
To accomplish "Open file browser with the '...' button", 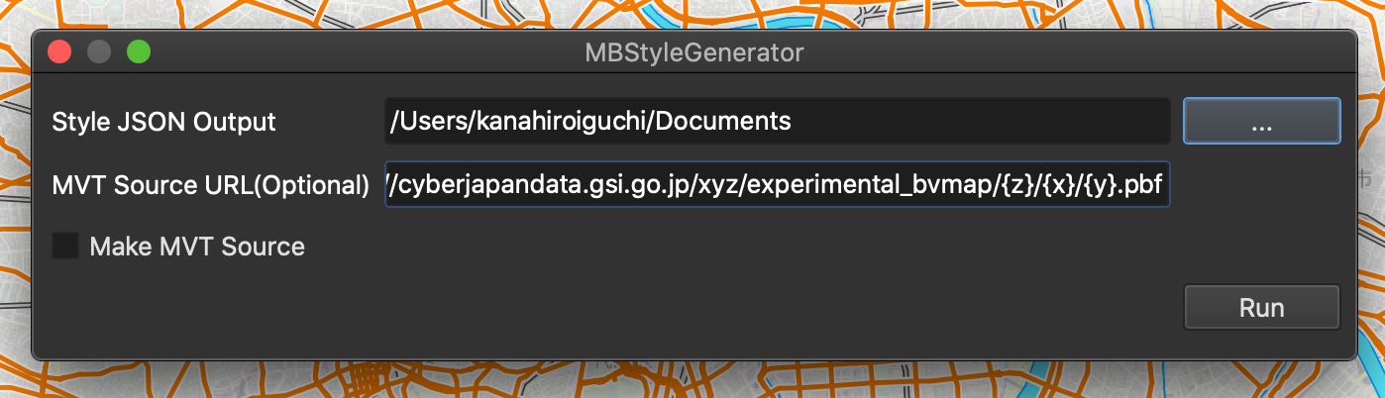I will tap(1261, 121).
